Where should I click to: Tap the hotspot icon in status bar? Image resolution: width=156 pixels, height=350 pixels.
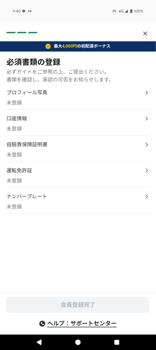(x=114, y=11)
